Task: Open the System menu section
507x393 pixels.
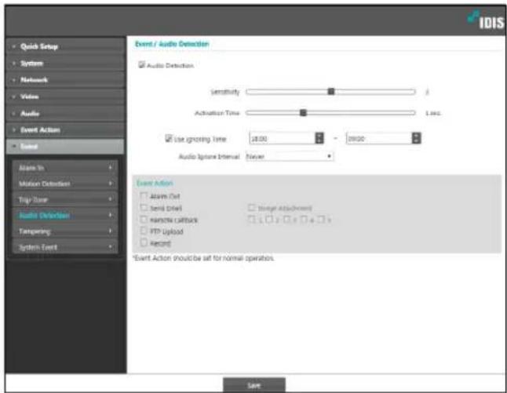Action: [x=65, y=64]
